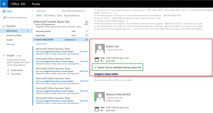213x113 pixels.
Task: Click the green Yeni badge beside Gruplar
Action: (x=19, y=56)
